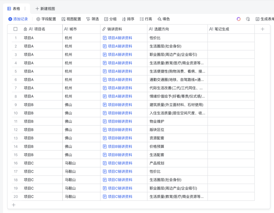
Task: Open the 排序 sort options
Action: pyautogui.click(x=128, y=19)
